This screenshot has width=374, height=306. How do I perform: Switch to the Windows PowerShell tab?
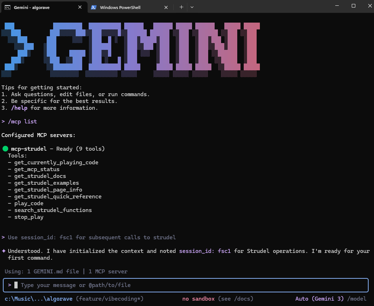130,8
